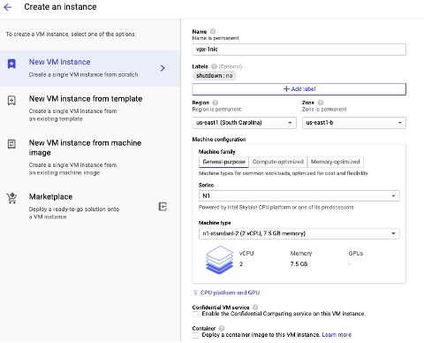The width and height of the screenshot is (424, 343).
Task: Click the New VM instance from template icon
Action: pyautogui.click(x=11, y=101)
